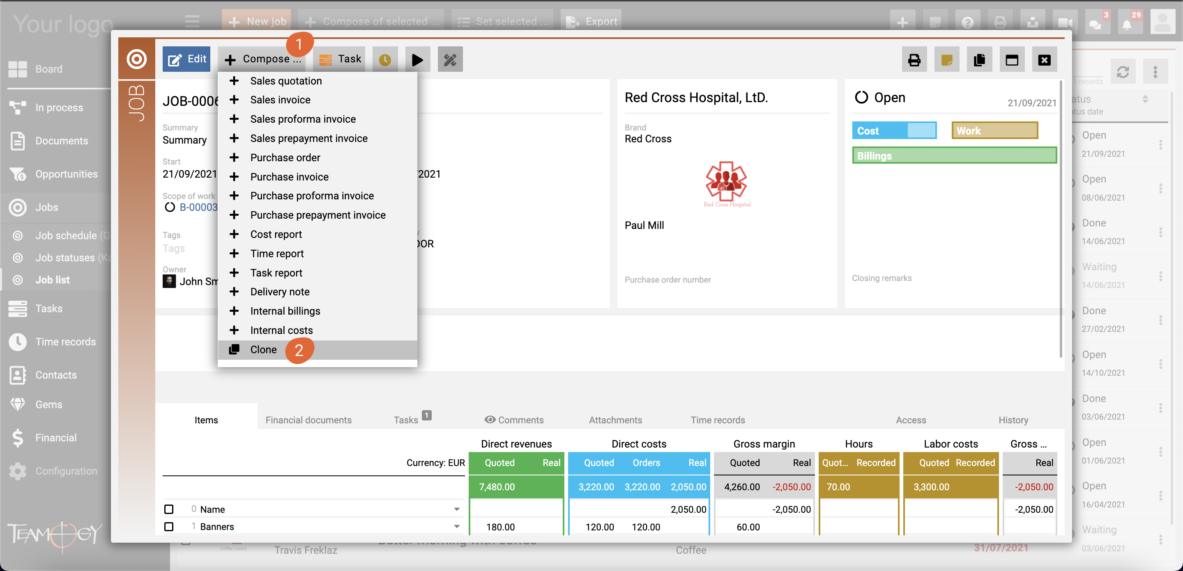Open Financial section in sidebar

(55, 437)
